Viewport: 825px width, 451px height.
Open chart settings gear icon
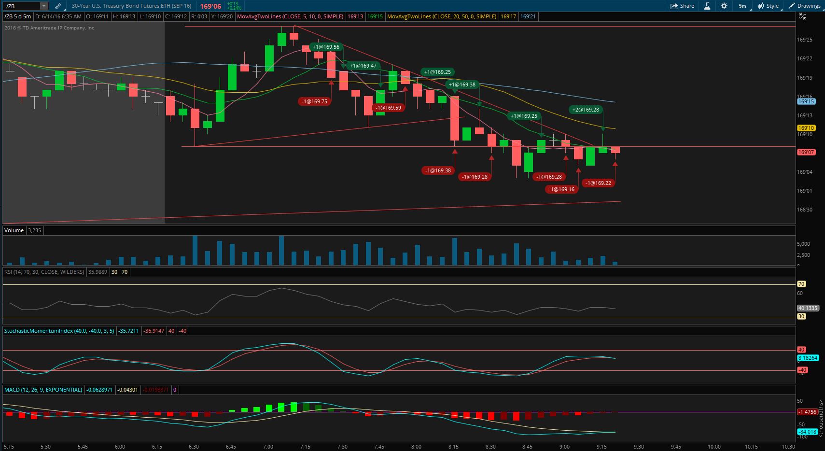coord(724,6)
